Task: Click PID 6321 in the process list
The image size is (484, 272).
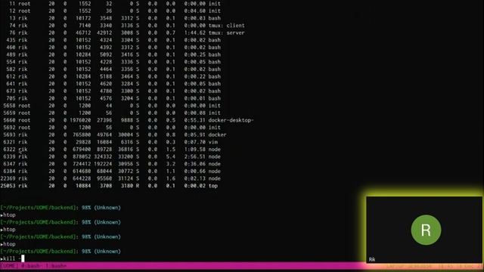Action: (x=10, y=142)
